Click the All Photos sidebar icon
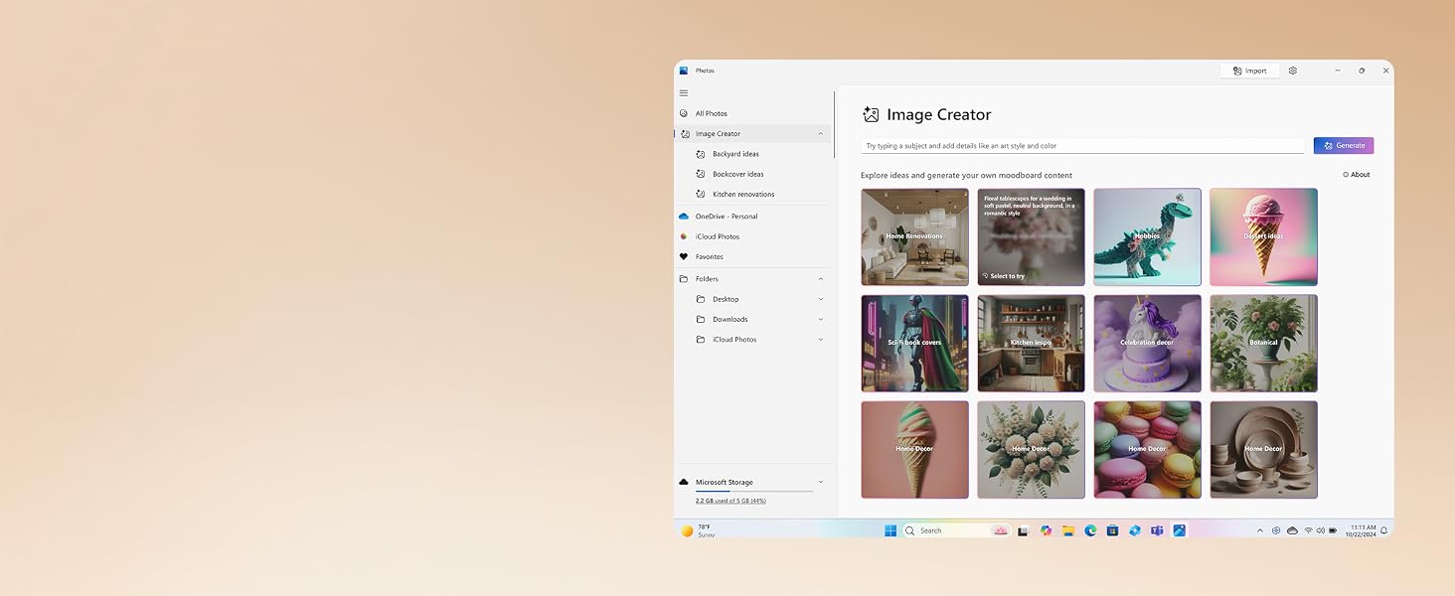This screenshot has height=596, width=1455. [684, 113]
